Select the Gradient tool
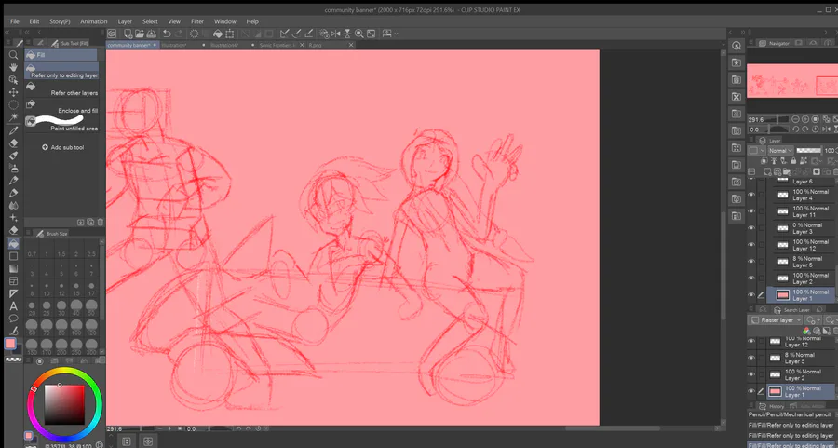838x448 pixels. [x=13, y=268]
